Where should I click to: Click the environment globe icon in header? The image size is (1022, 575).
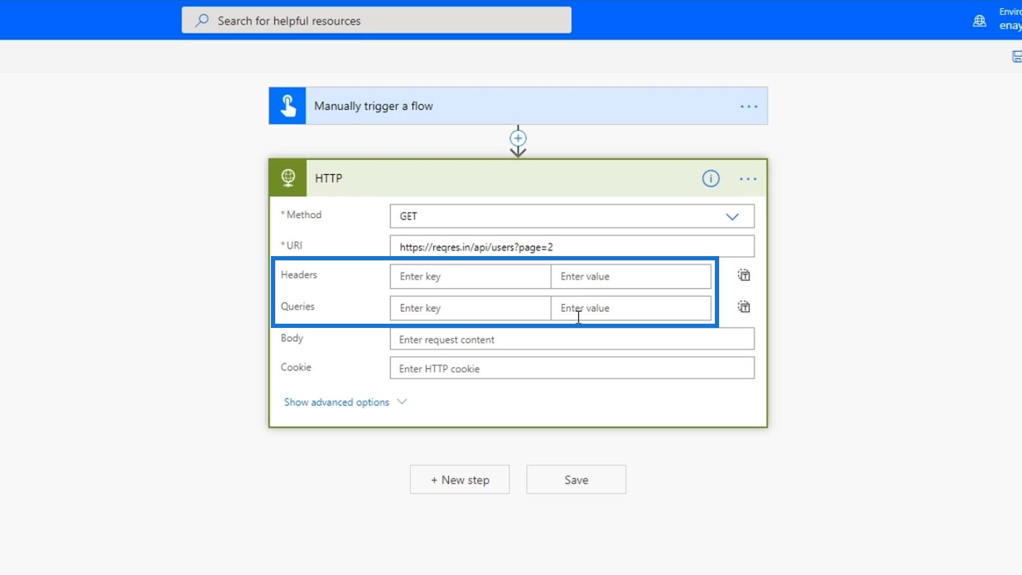click(x=979, y=21)
